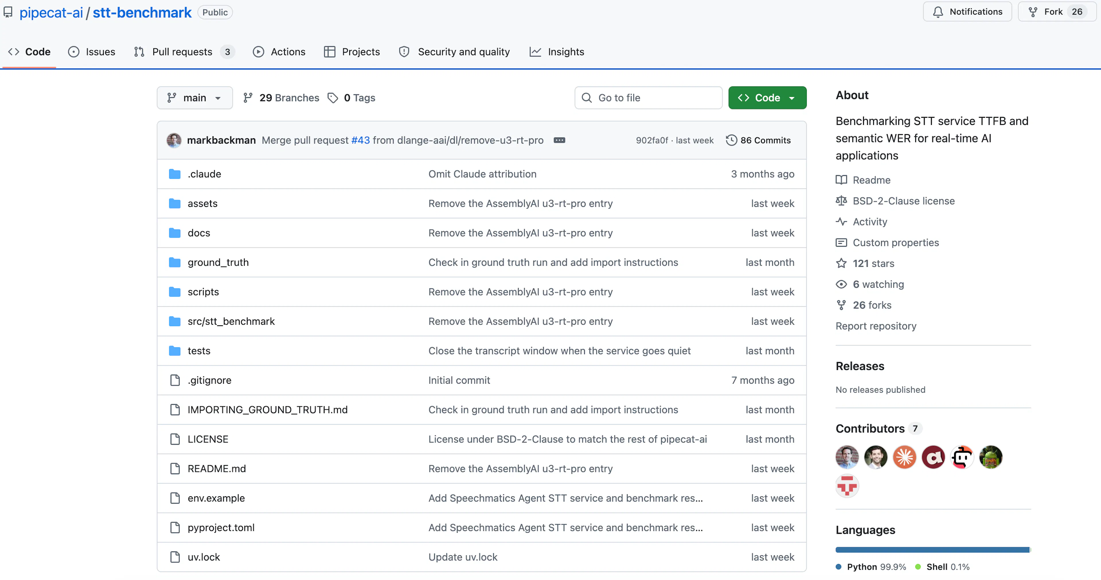
Task: Open the stt-benchmark repository link
Action: pos(142,12)
